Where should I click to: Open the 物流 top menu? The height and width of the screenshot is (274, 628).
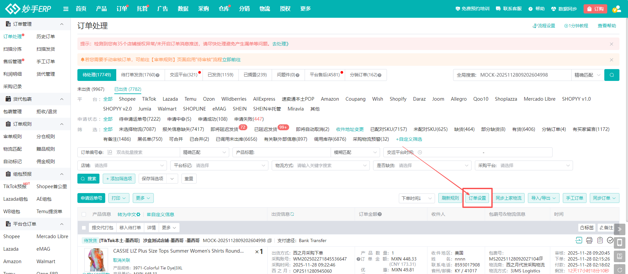click(x=265, y=9)
